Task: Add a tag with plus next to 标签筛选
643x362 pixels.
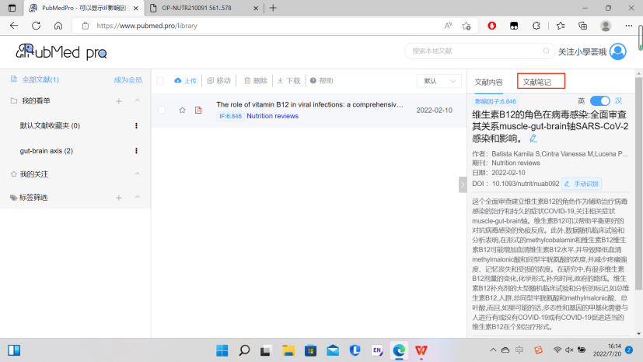Action: point(118,198)
